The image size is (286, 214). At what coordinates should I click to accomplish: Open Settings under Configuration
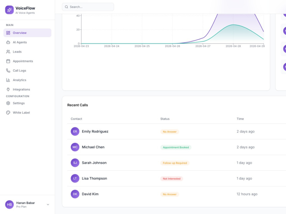[27, 103]
